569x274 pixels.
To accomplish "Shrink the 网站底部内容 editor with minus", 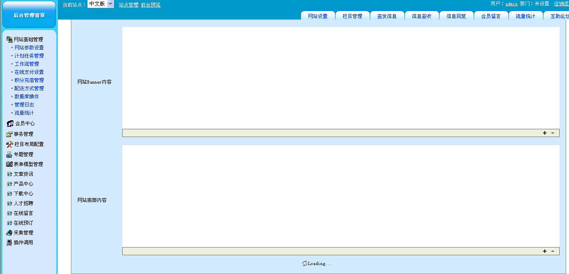I will 553,251.
